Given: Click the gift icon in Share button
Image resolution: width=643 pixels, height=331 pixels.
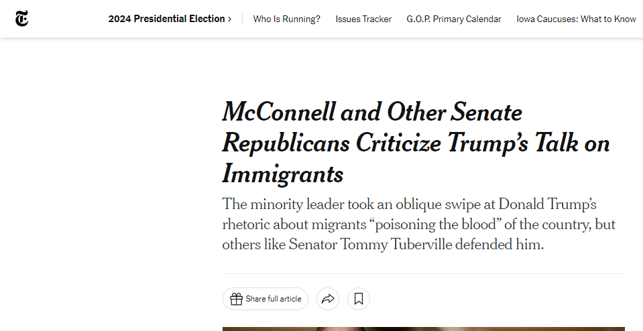Looking at the screenshot, I should pos(236,299).
